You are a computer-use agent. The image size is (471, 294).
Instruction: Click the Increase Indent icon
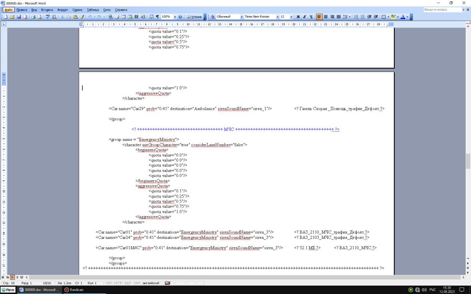click(x=376, y=17)
